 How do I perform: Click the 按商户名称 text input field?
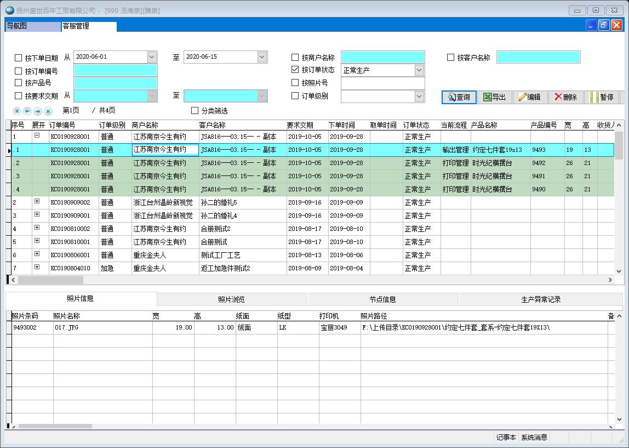[382, 58]
